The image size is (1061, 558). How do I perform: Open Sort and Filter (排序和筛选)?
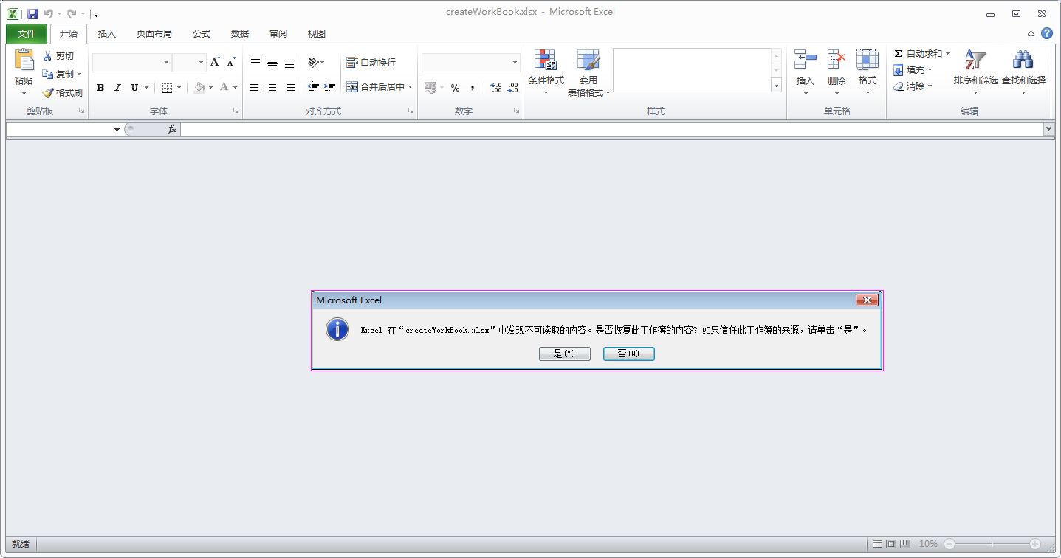[x=975, y=73]
